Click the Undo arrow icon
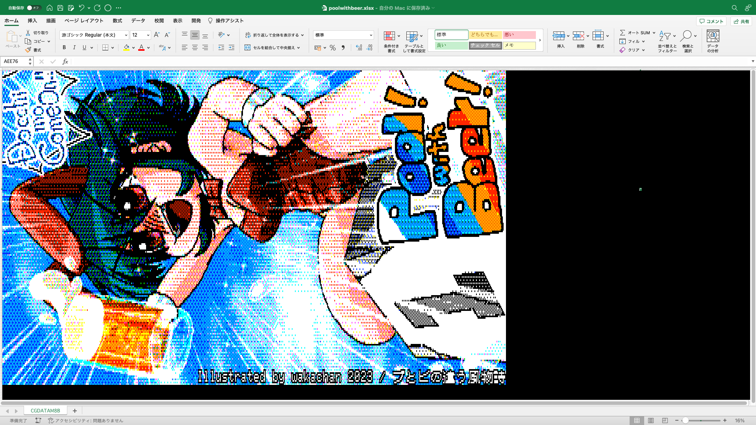The height and width of the screenshot is (425, 756). tap(82, 8)
